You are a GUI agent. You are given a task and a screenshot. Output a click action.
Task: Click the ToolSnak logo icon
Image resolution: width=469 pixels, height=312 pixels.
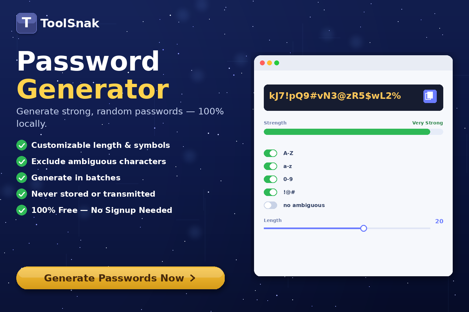click(26, 23)
